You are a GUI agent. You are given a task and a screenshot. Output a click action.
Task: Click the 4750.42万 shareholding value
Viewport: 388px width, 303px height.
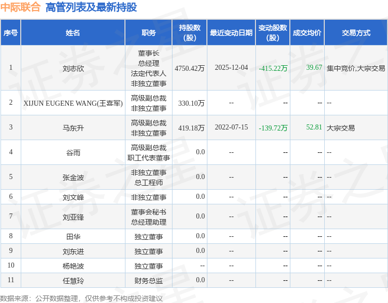pos(190,68)
